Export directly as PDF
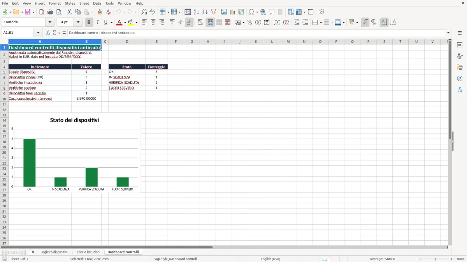 tap(42, 12)
